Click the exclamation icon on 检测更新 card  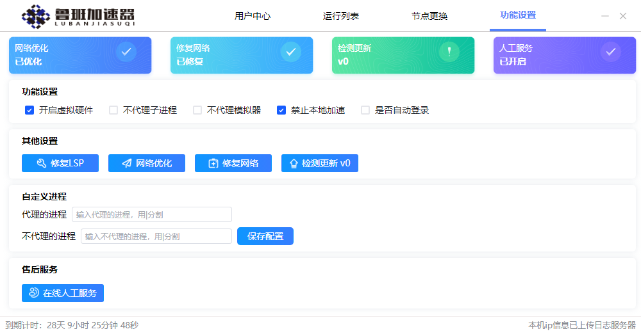449,52
